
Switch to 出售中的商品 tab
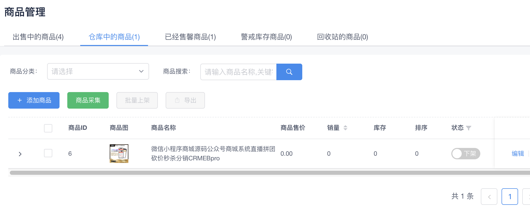(x=38, y=37)
